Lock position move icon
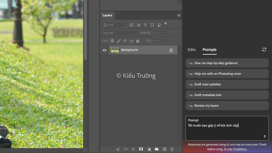This screenshot has height=153, width=272. [x=125, y=41]
